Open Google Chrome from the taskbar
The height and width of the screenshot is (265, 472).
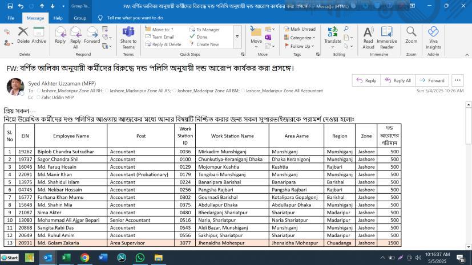[84, 258]
